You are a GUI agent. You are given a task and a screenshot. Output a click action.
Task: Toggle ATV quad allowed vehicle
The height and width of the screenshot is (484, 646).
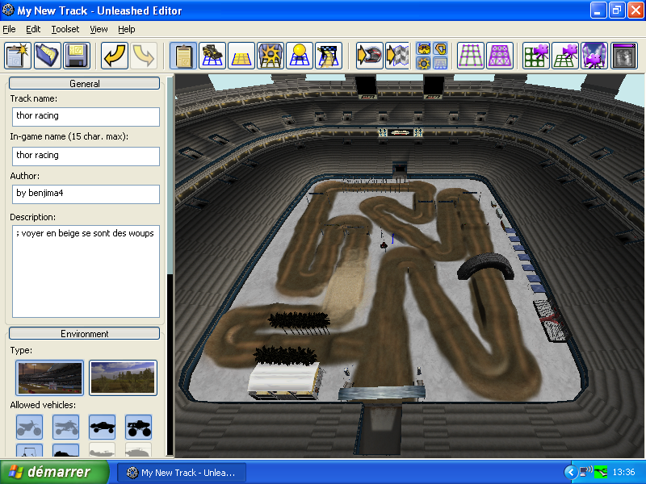pyautogui.click(x=66, y=427)
